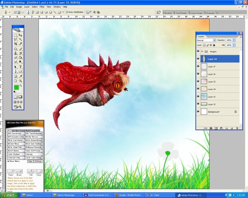248x198 pixels.
Task: Add layer style from Layers panel
Action: [211, 128]
